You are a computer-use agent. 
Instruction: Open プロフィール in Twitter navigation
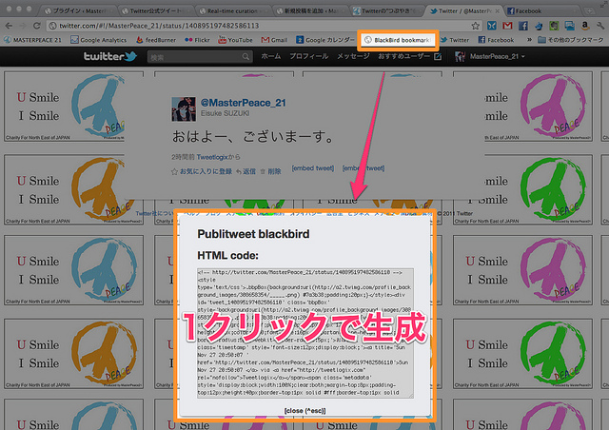[309, 56]
